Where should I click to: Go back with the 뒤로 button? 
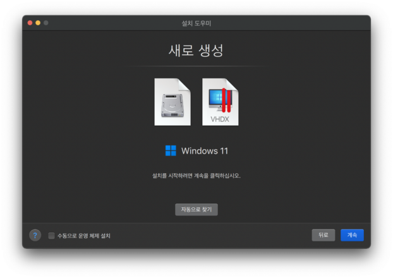pyautogui.click(x=323, y=235)
